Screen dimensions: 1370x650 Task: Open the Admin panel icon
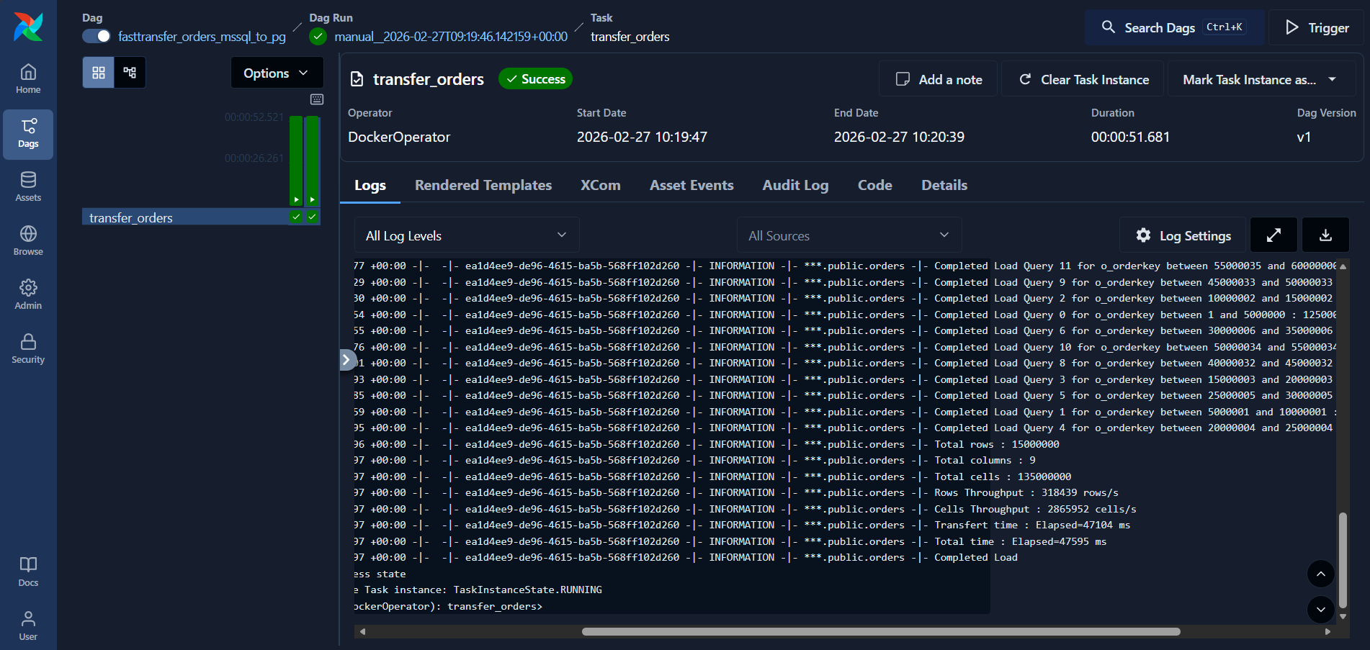(28, 294)
